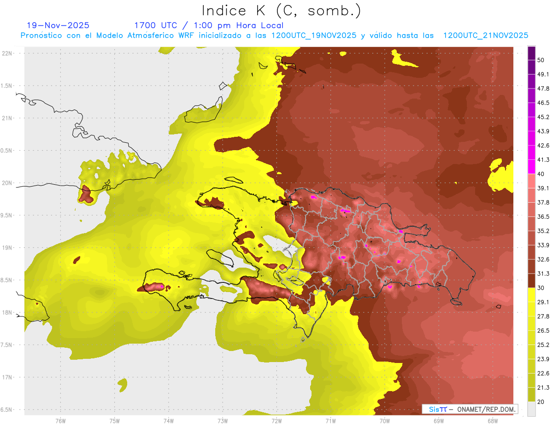Click the 22N latitude axis label
The image size is (553, 427).
pyautogui.click(x=7, y=53)
